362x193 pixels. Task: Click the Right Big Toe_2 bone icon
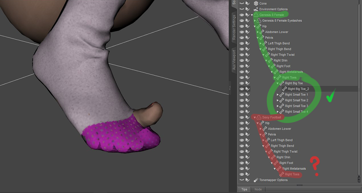[x=284, y=89]
